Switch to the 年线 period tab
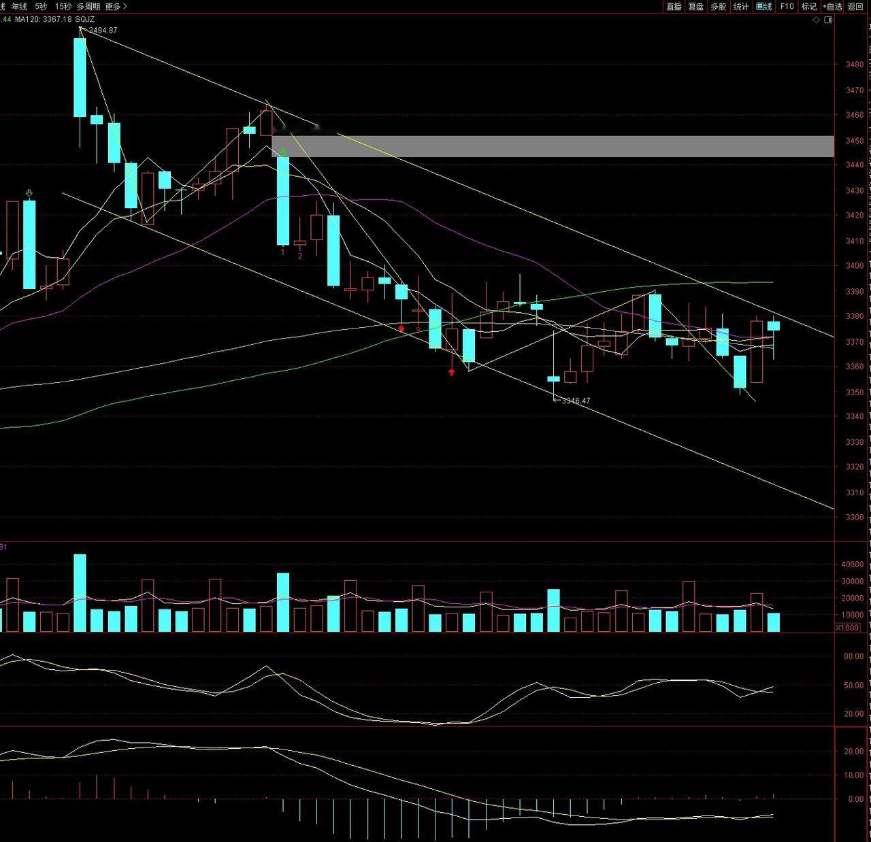The height and width of the screenshot is (842, 871). pos(19,6)
